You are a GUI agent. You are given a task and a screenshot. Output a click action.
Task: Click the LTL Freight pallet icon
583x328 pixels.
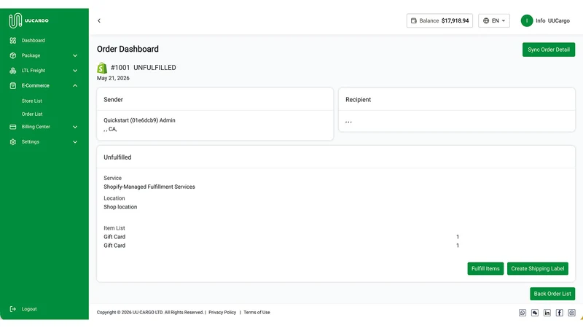click(13, 70)
